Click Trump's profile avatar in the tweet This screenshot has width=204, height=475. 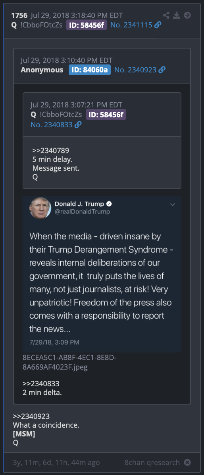40,208
